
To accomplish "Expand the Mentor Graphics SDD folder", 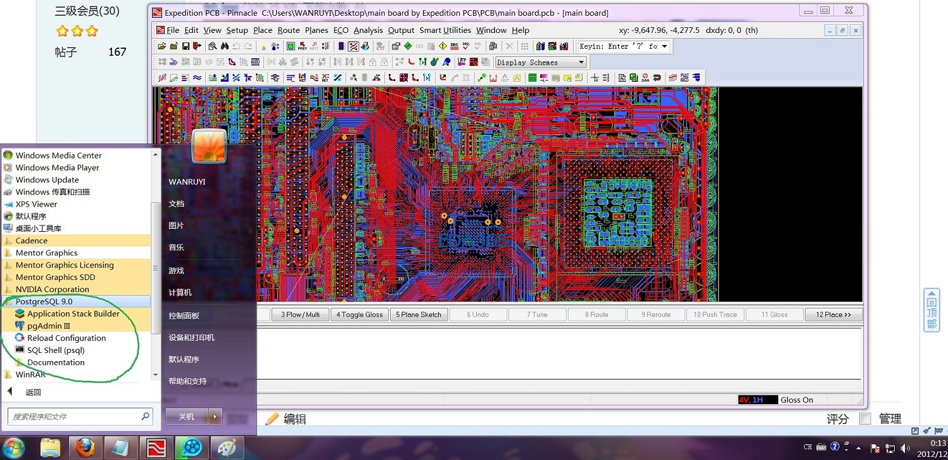I will (x=76, y=277).
